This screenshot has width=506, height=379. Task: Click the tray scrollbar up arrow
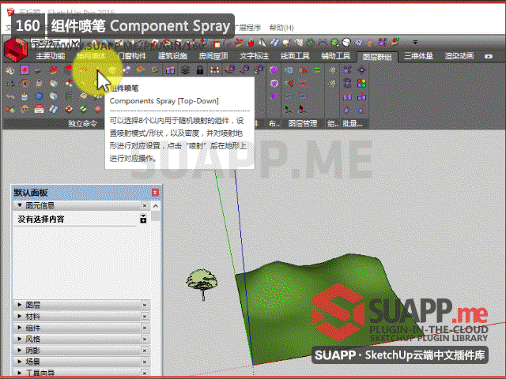click(x=156, y=205)
